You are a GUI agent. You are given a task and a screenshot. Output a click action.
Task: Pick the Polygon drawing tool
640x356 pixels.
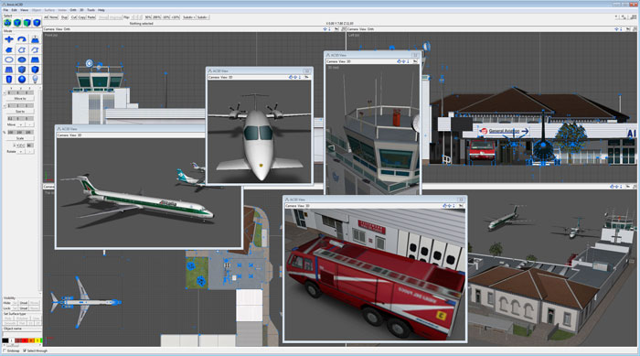[x=9, y=49]
